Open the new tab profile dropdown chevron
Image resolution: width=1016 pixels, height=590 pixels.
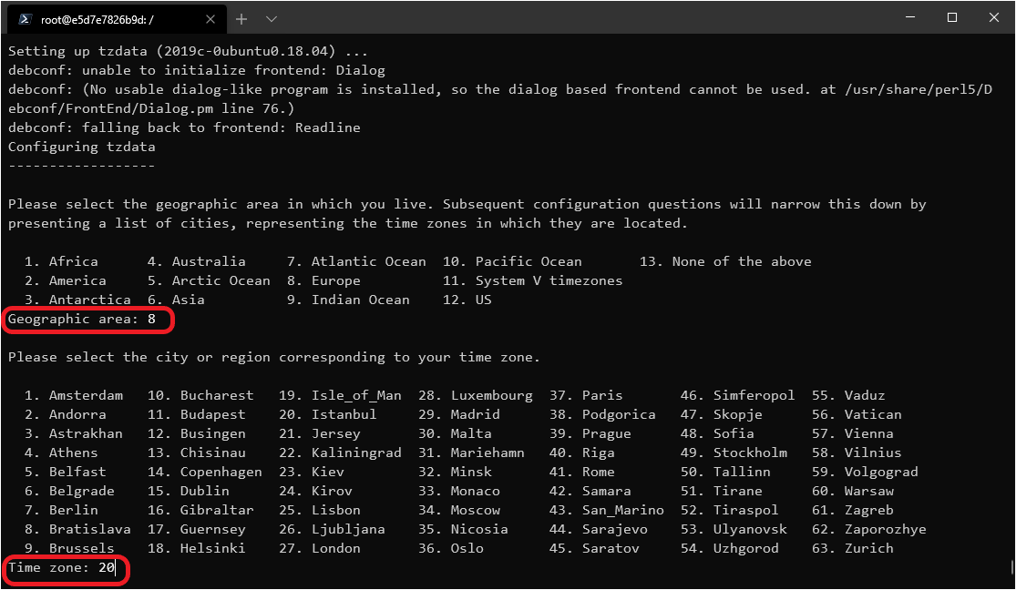272,18
